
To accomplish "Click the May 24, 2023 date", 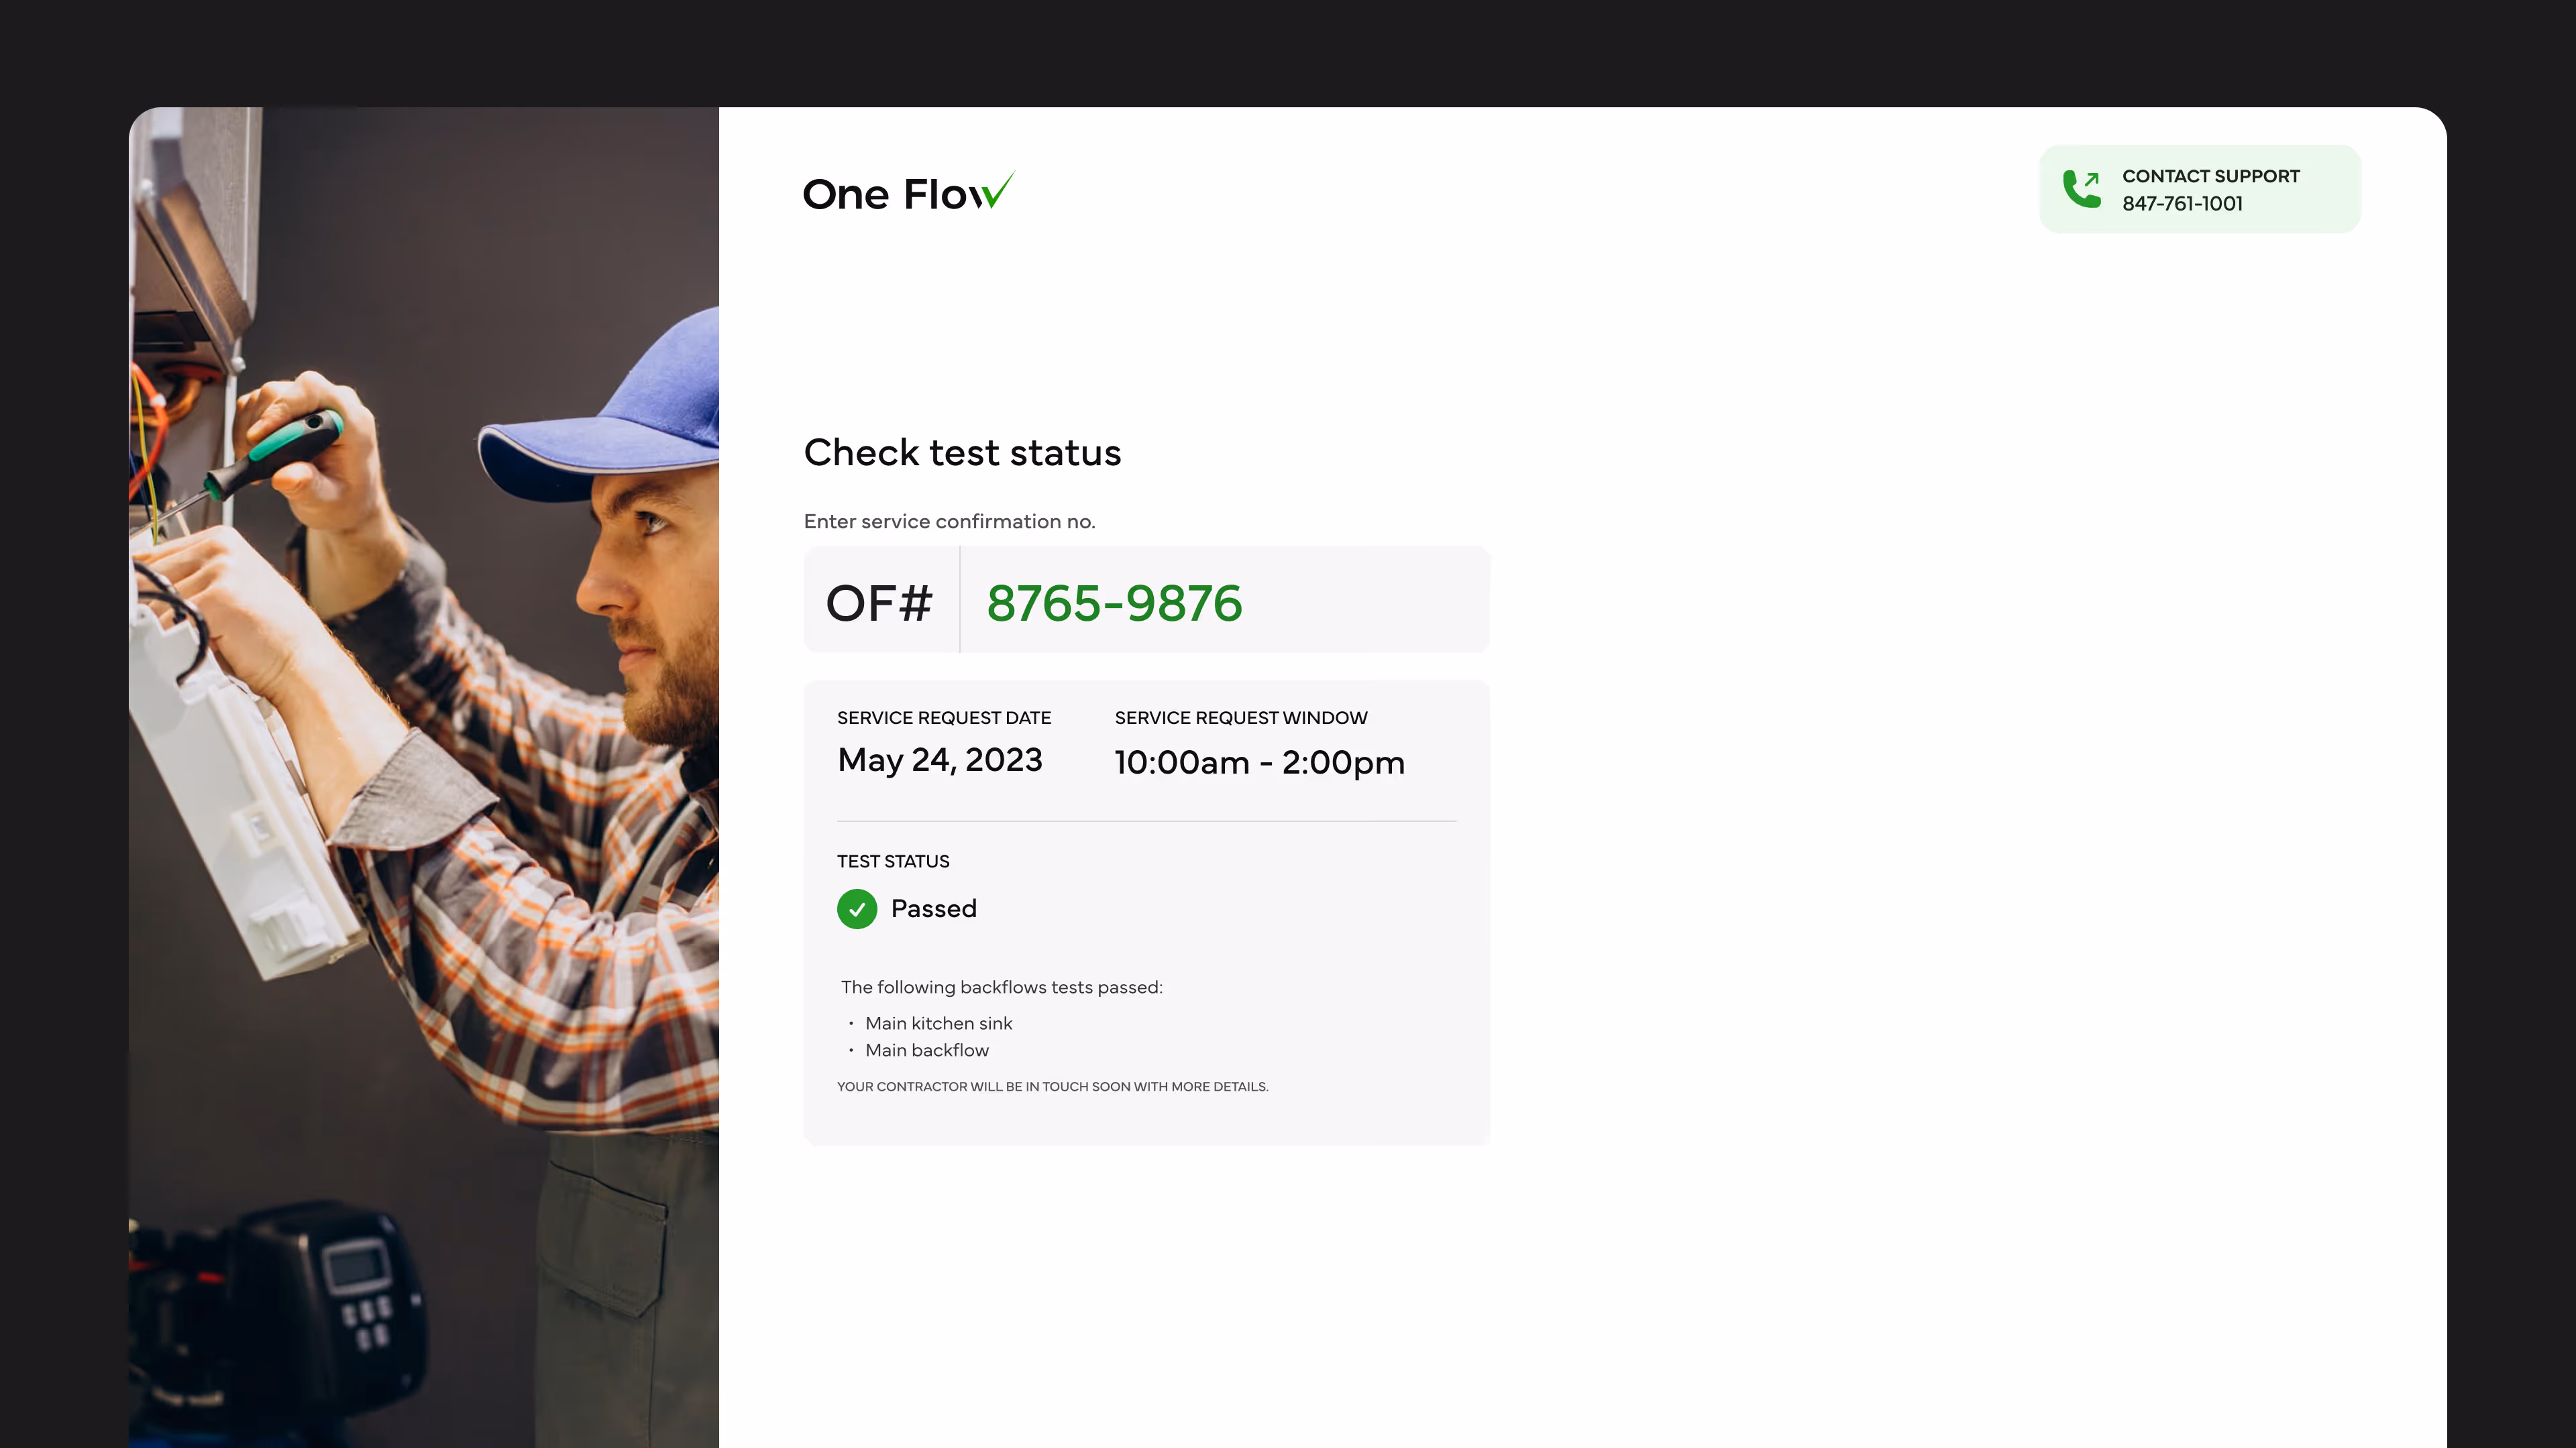I will 940,760.
